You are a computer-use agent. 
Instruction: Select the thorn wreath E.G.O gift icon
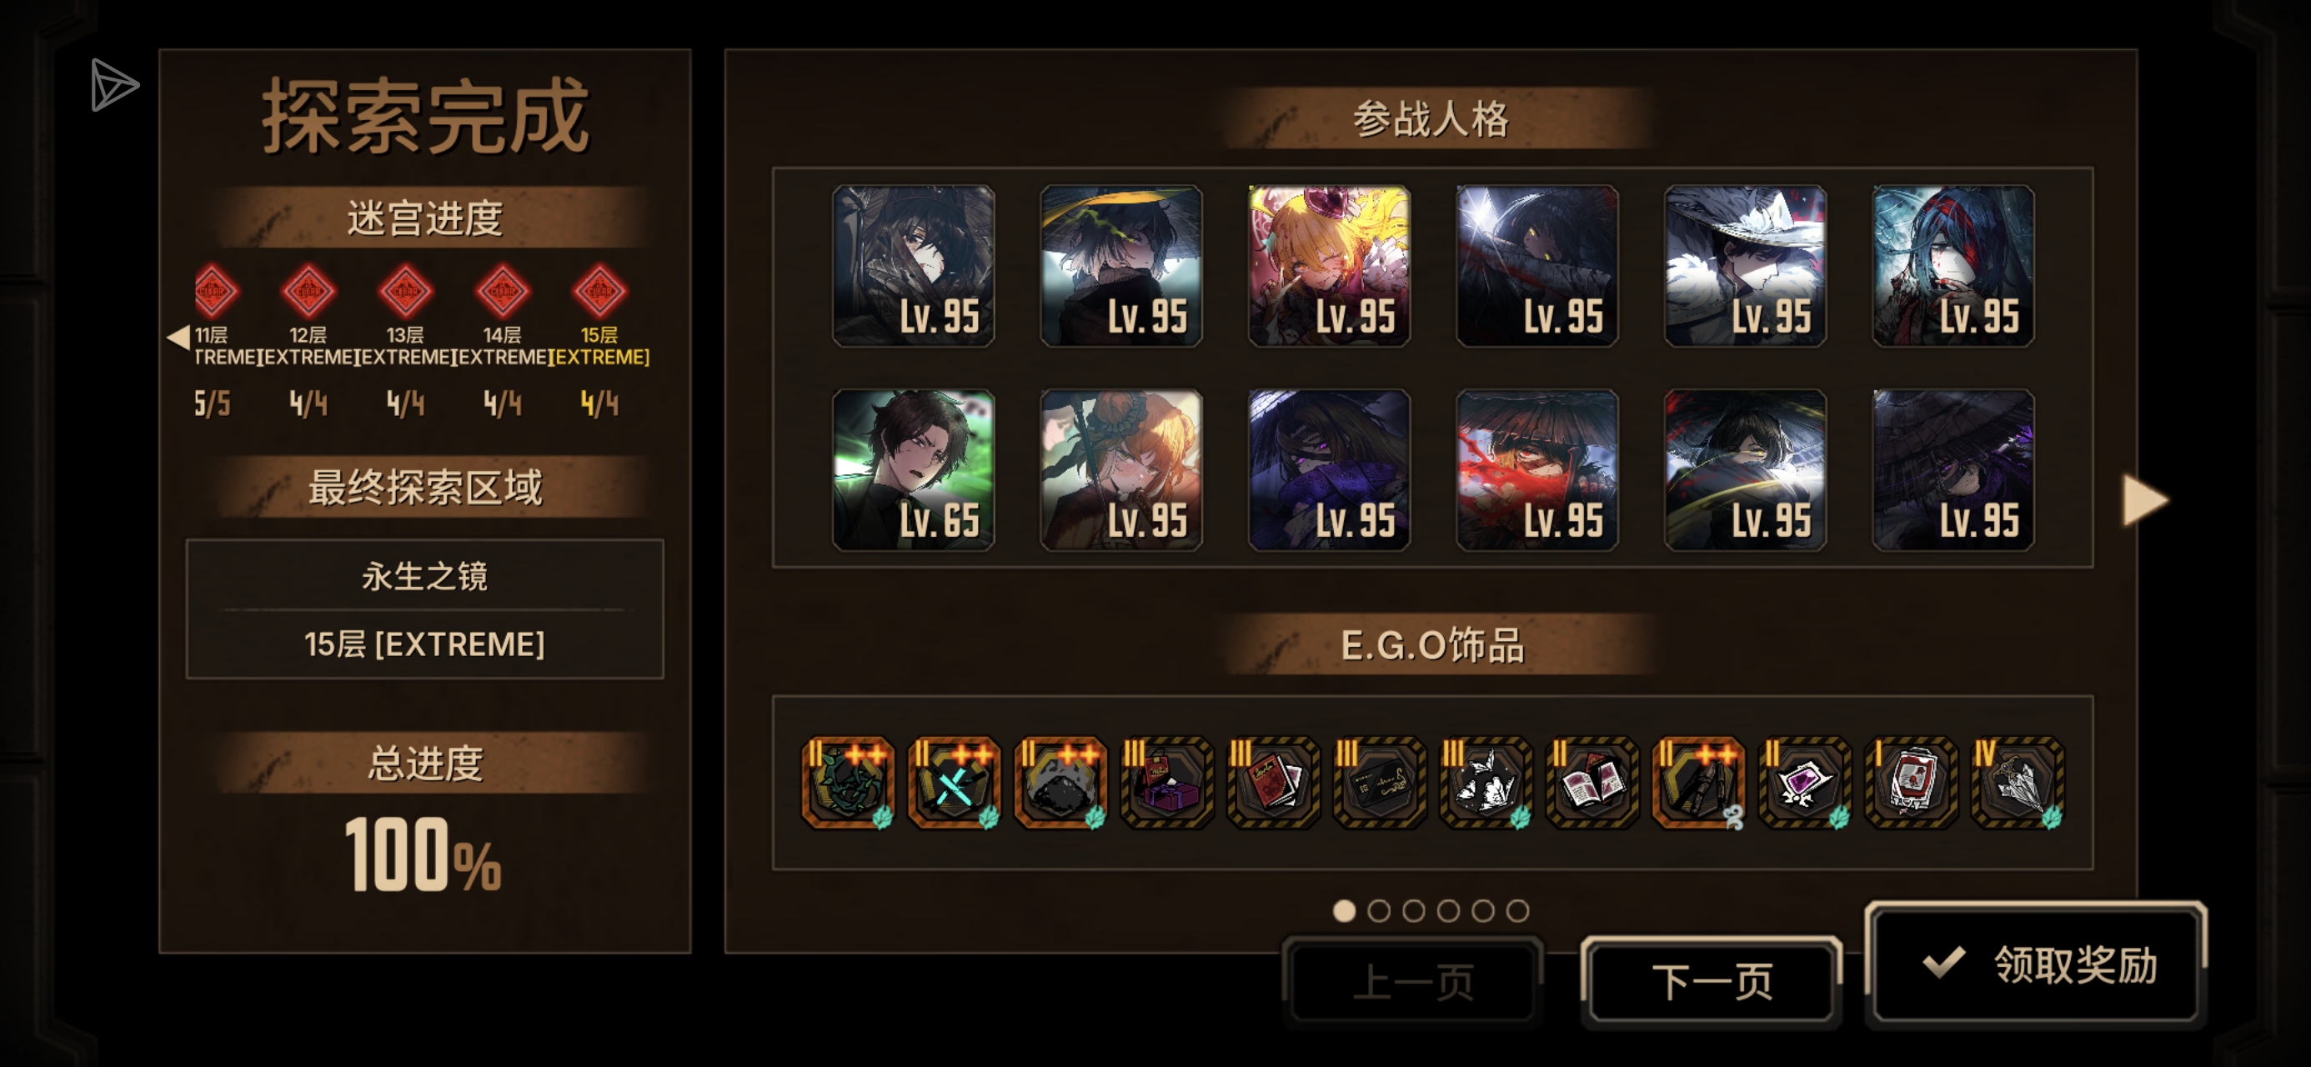coord(848,783)
